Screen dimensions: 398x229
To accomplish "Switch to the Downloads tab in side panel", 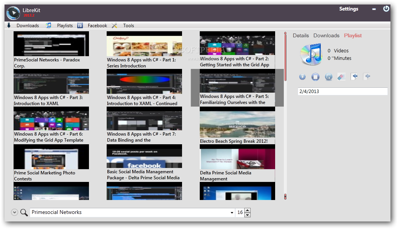I will [x=326, y=35].
